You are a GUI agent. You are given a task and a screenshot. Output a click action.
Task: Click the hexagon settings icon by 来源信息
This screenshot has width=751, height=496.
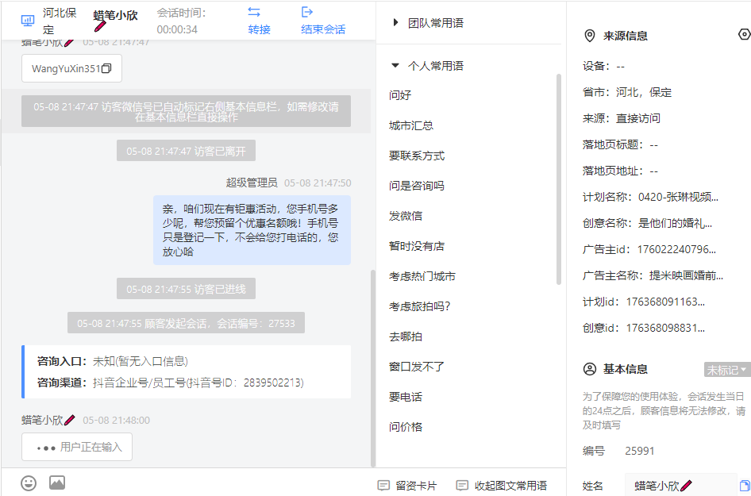point(745,34)
